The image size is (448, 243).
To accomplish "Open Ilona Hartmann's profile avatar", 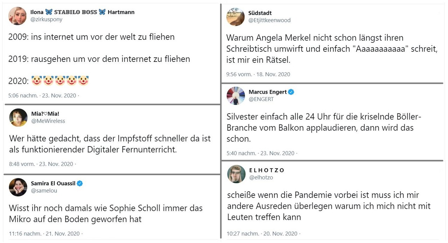I will 17,16.
